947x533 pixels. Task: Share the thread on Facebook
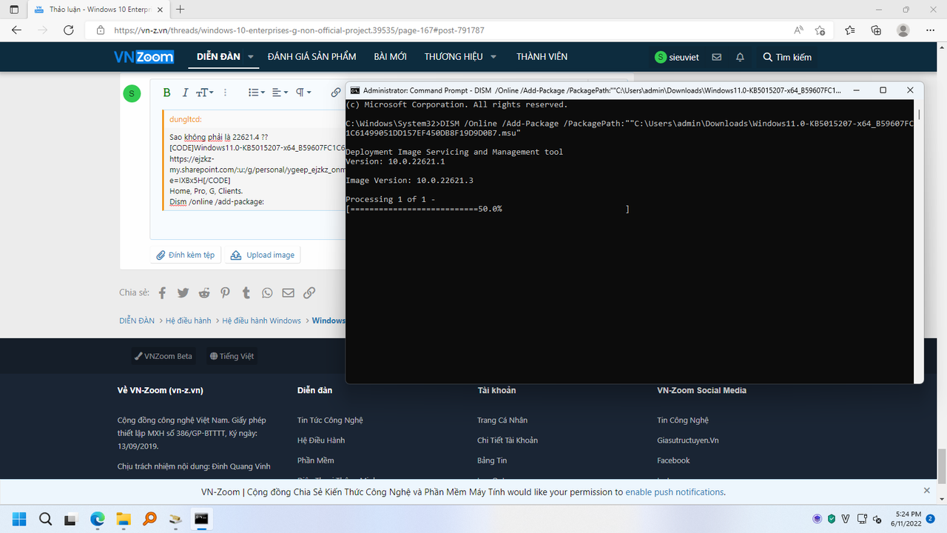(162, 292)
